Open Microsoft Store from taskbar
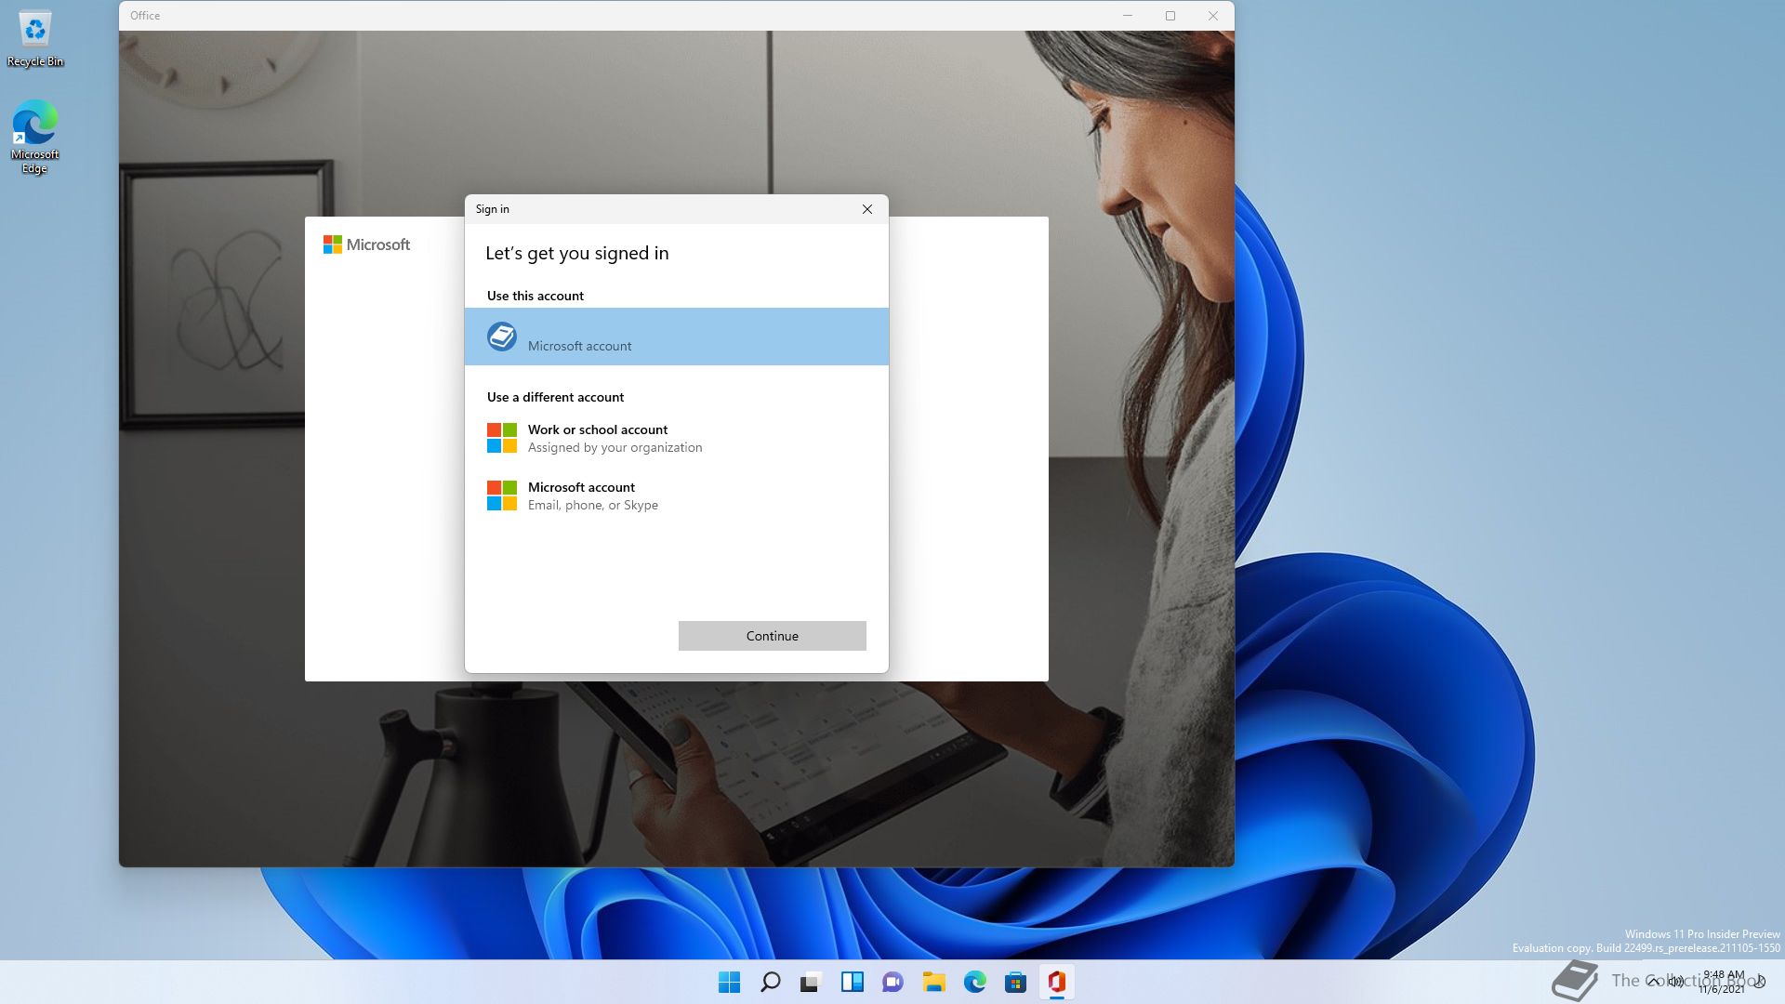This screenshot has height=1004, width=1785. [x=1015, y=982]
